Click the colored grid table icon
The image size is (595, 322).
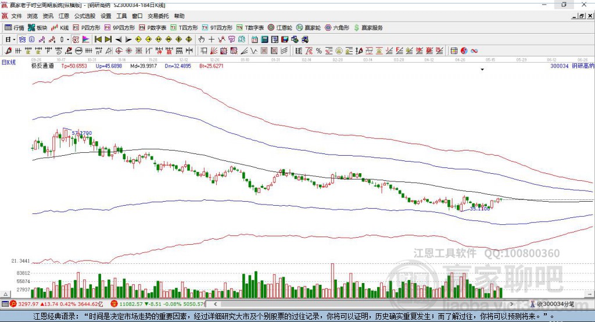coord(454,51)
